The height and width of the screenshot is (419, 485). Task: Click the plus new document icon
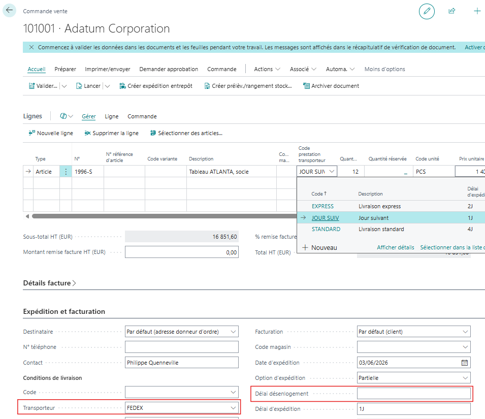477,11
